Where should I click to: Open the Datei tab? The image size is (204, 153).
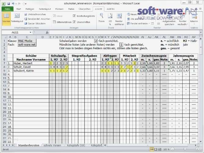[x=7, y=9]
